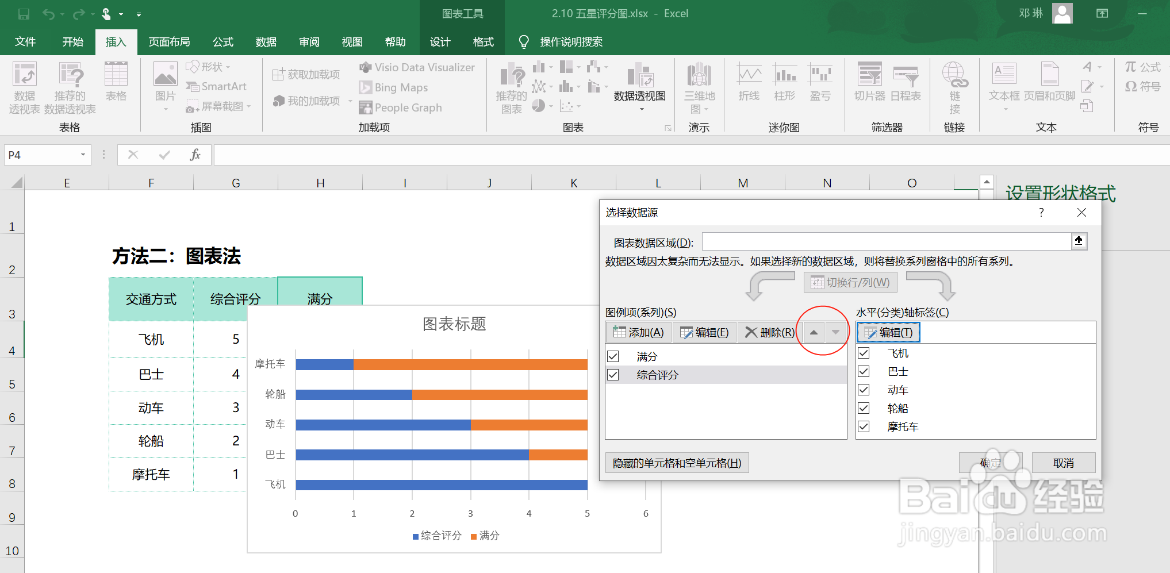Open the 公式 menu tab
The image size is (1170, 573).
tap(223, 41)
